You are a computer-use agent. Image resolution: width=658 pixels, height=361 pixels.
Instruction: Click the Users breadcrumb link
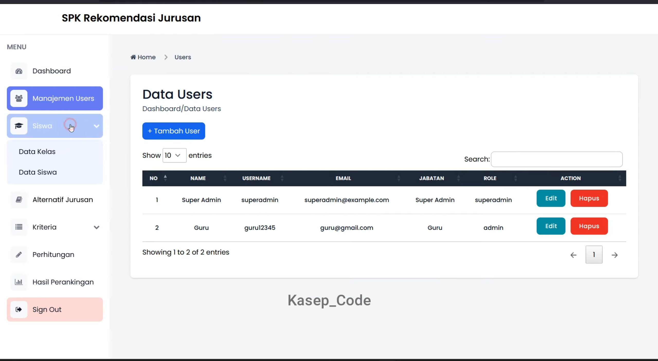(183, 57)
